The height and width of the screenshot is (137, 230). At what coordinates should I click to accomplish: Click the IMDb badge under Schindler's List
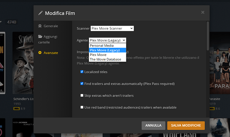click(x=16, y=108)
